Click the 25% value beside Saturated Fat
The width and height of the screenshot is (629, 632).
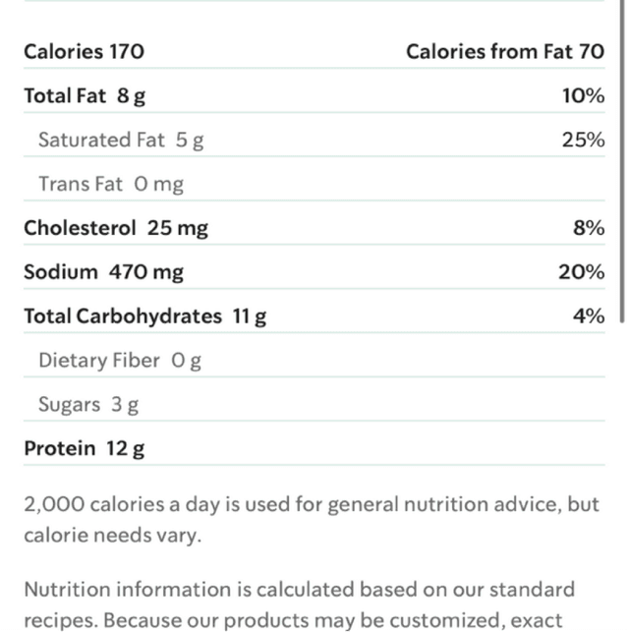pyautogui.click(x=583, y=140)
